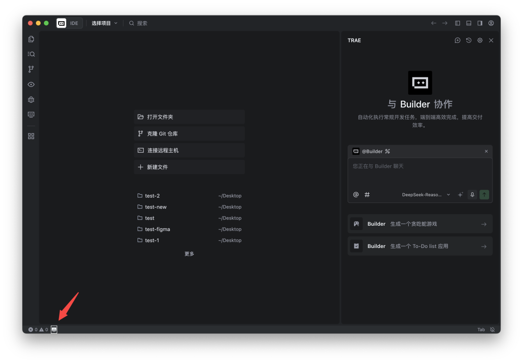Image resolution: width=523 pixels, height=363 pixels.
Task: Click the tools icon beside @Builder
Action: tap(387, 151)
